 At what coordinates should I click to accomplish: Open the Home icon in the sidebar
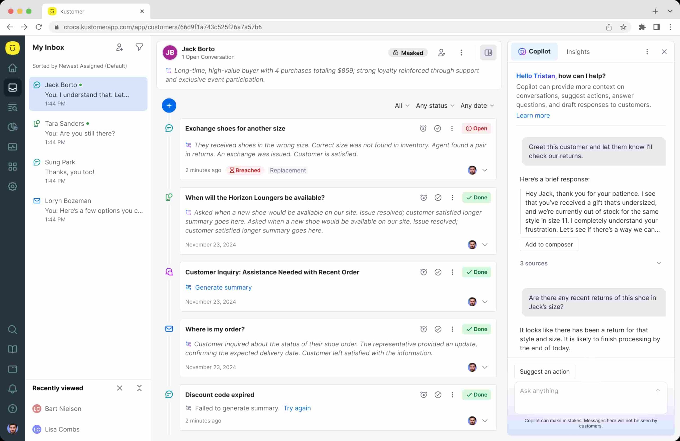[x=12, y=68]
